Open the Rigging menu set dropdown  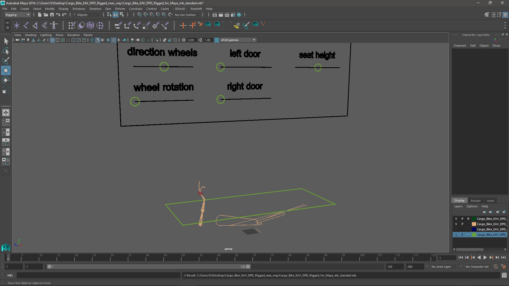(x=17, y=15)
